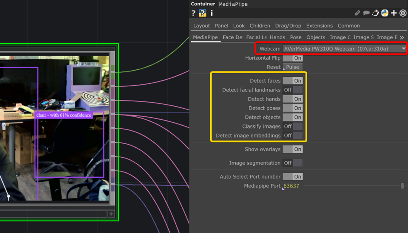Switch to the Hands parameter page

click(x=277, y=37)
